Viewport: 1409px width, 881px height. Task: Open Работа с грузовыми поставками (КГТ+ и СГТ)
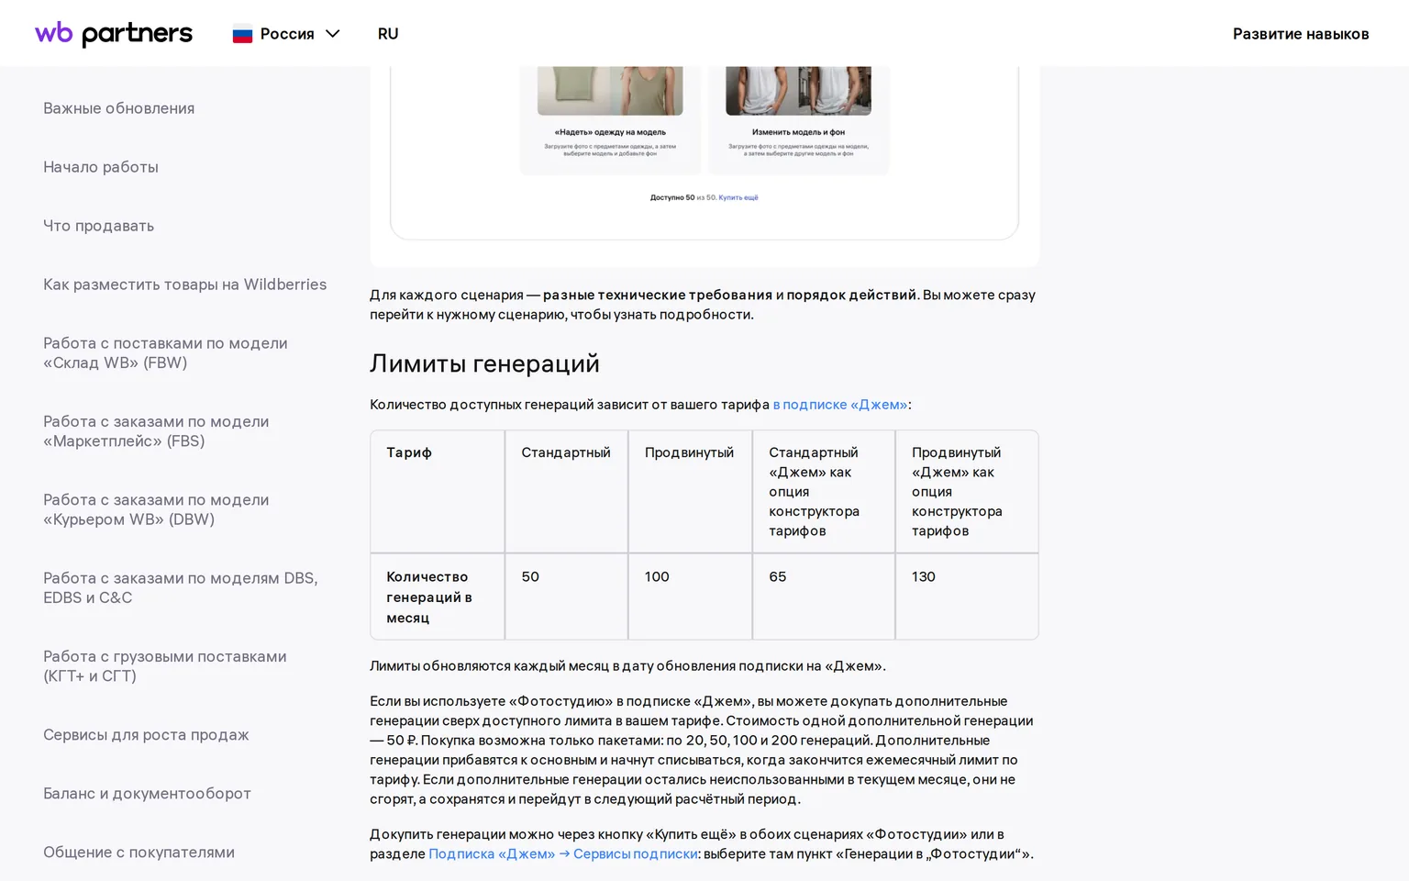click(x=165, y=666)
